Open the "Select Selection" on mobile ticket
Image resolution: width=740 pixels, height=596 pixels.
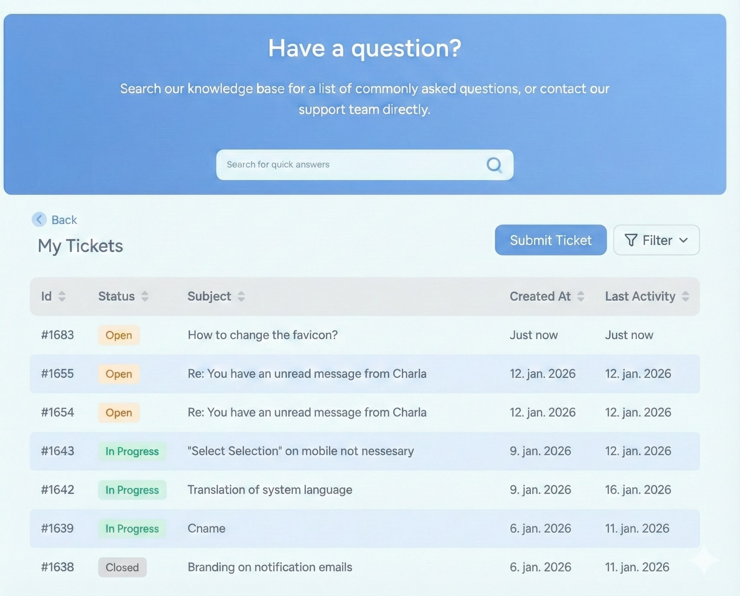pyautogui.click(x=300, y=451)
